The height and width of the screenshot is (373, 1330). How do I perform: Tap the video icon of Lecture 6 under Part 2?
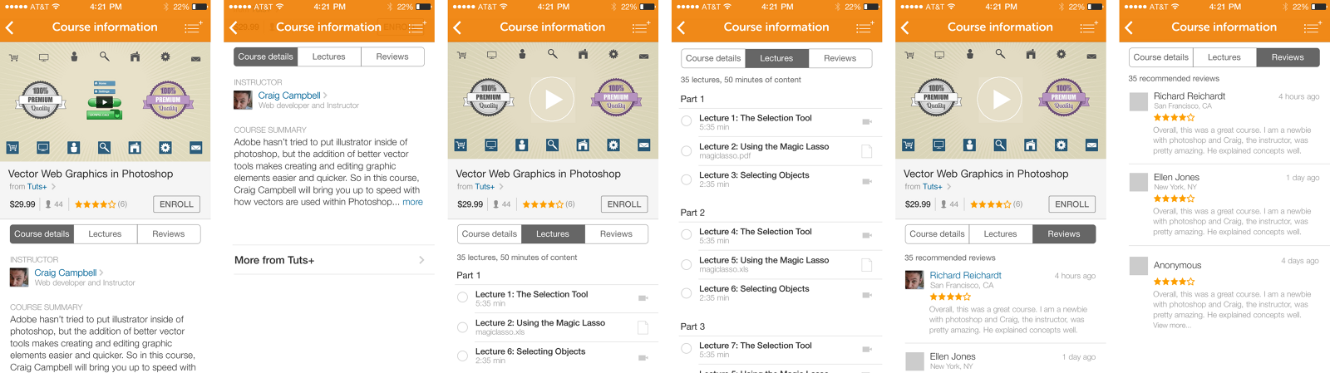[867, 294]
